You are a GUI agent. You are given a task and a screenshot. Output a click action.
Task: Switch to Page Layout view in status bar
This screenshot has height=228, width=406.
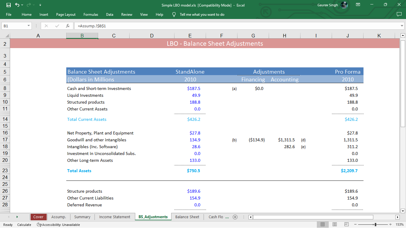click(334, 224)
